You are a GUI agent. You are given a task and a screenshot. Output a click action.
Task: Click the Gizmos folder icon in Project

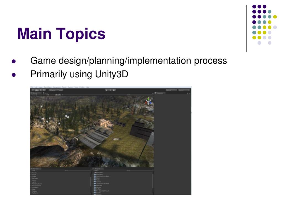pyautogui.click(x=95, y=182)
